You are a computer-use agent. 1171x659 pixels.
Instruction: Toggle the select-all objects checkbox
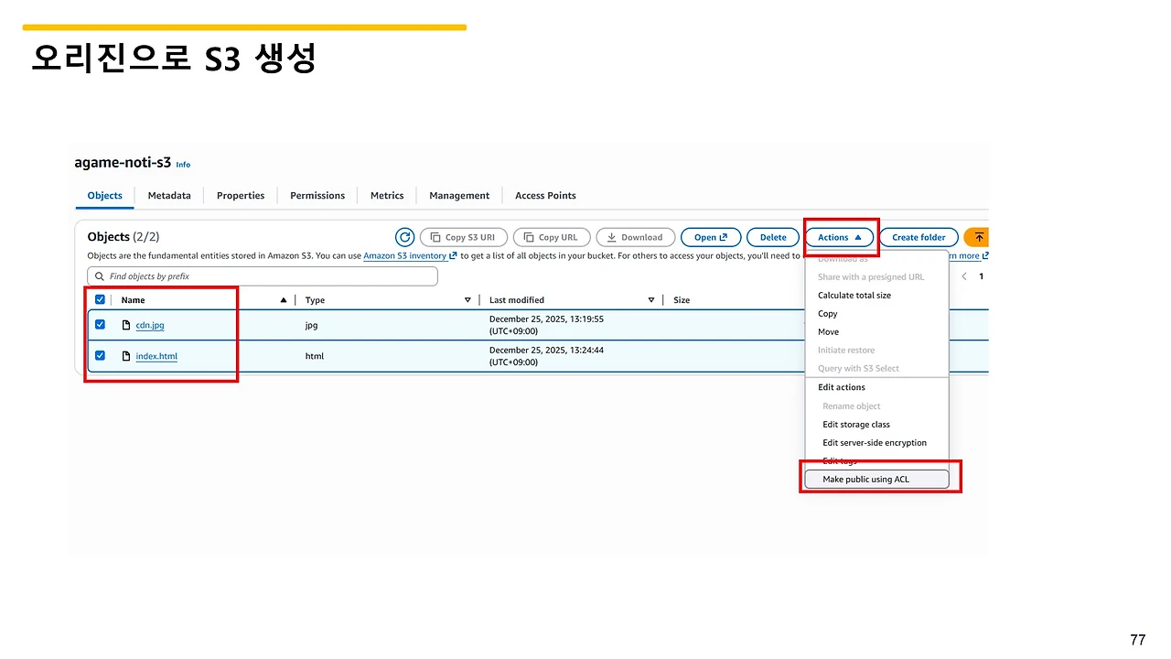pos(101,299)
